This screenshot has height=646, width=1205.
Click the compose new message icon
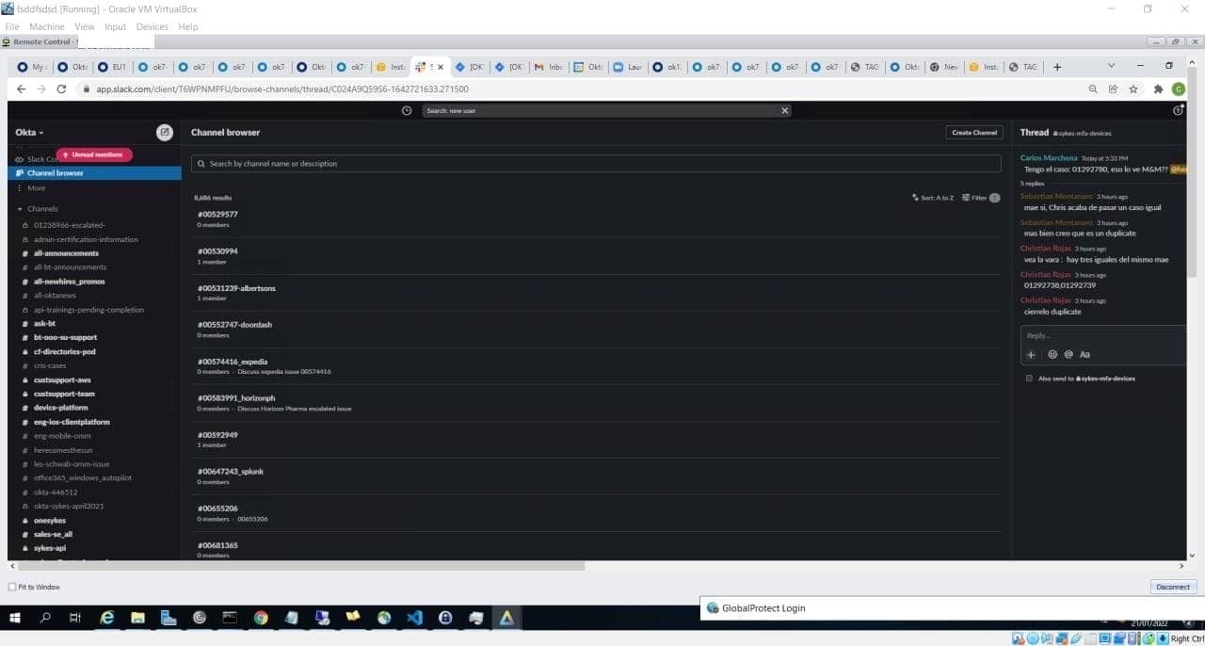point(165,133)
